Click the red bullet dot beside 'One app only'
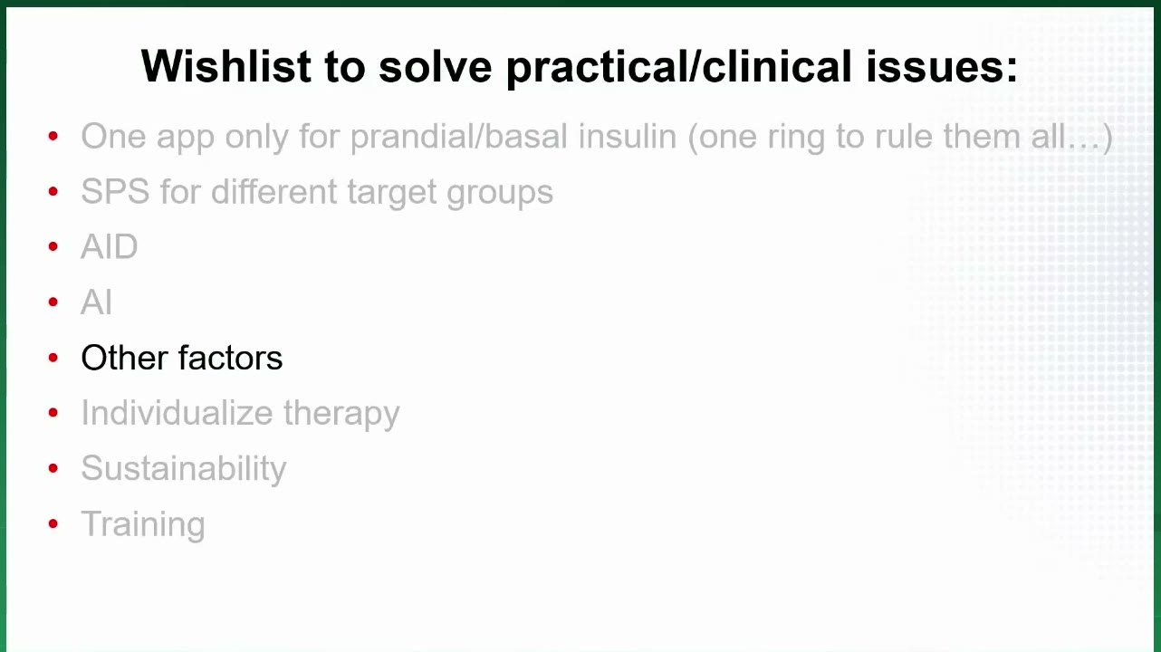Screen dimensions: 1161x652 click(53, 137)
